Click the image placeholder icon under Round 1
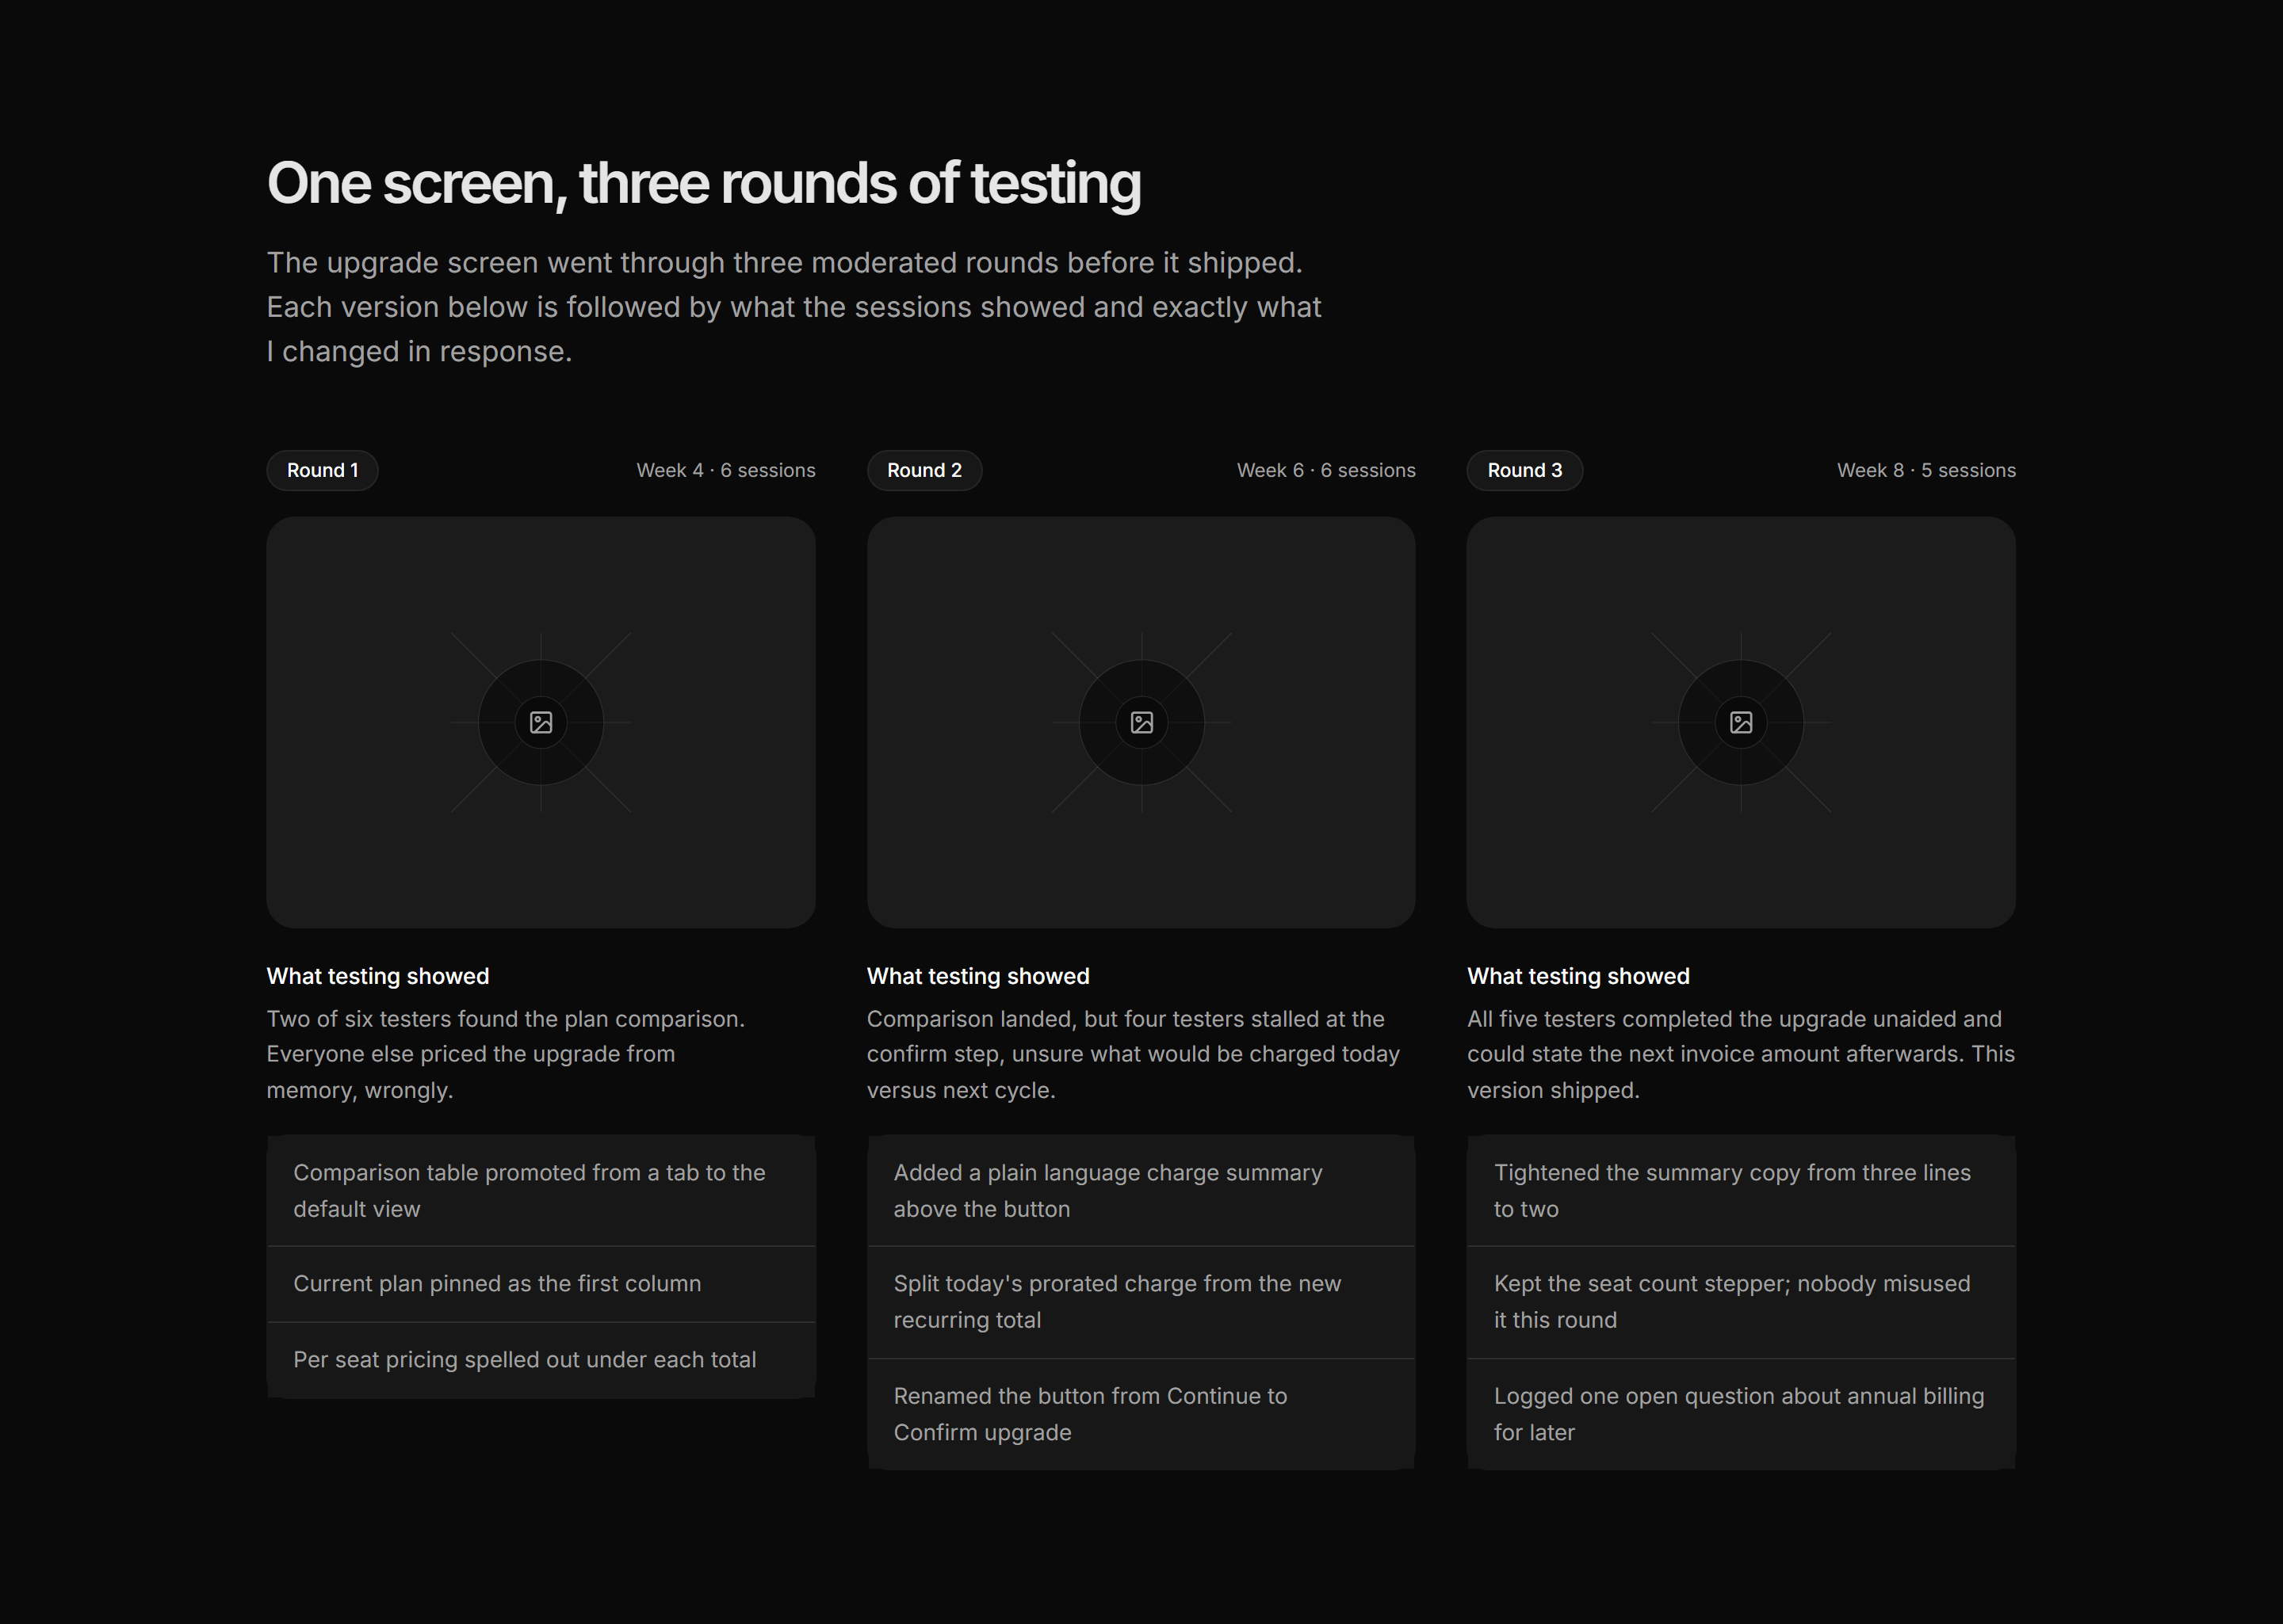 [541, 722]
